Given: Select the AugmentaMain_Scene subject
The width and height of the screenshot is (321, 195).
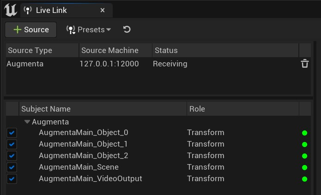Looking at the screenshot, I should pos(79,167).
